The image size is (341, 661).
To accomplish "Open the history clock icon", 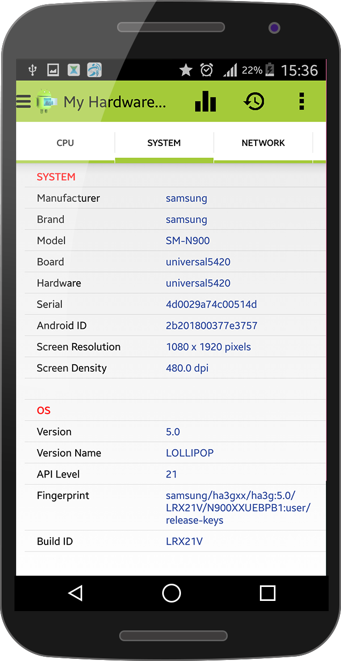I will click(x=254, y=101).
